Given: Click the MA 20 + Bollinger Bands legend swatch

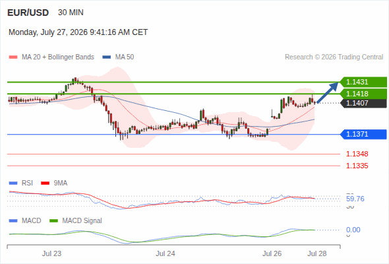Looking at the screenshot, I should [13, 57].
